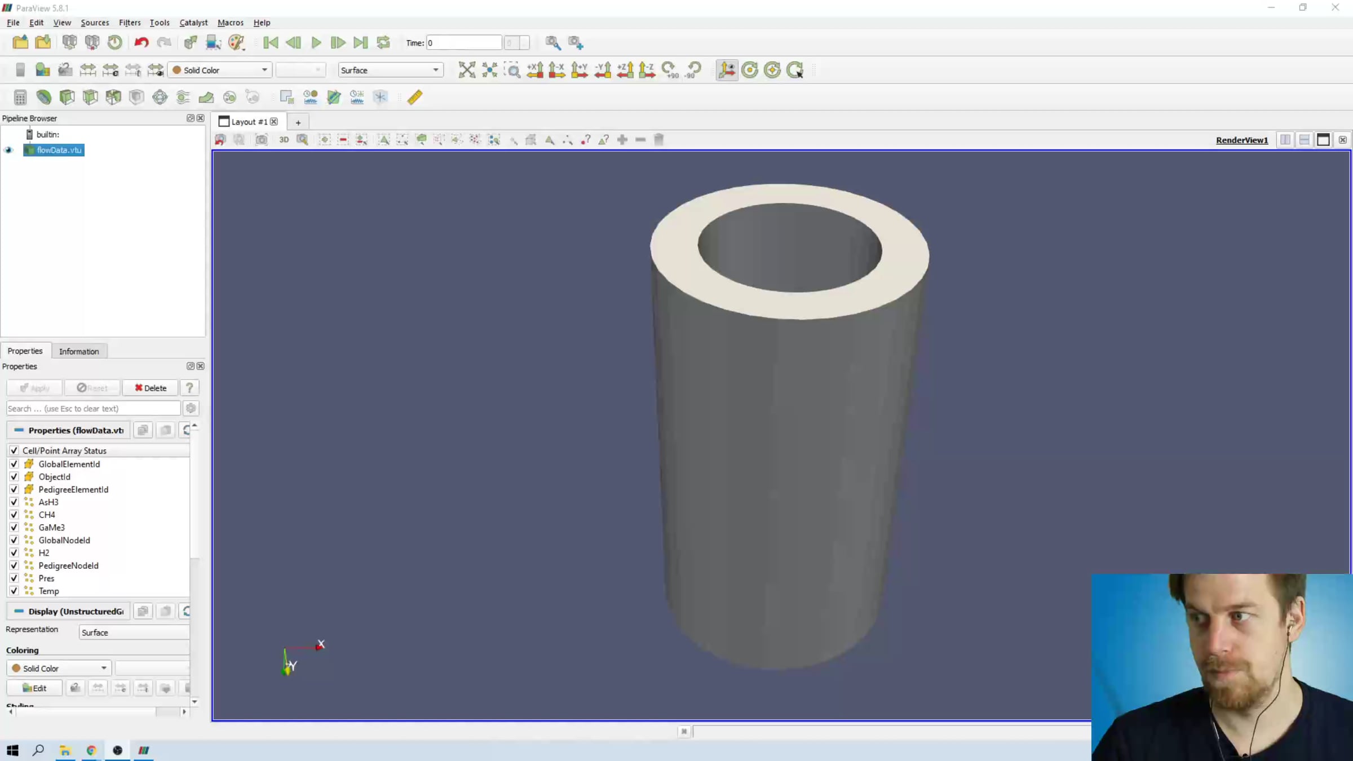
Task: Go to the last frame
Action: tap(361, 42)
